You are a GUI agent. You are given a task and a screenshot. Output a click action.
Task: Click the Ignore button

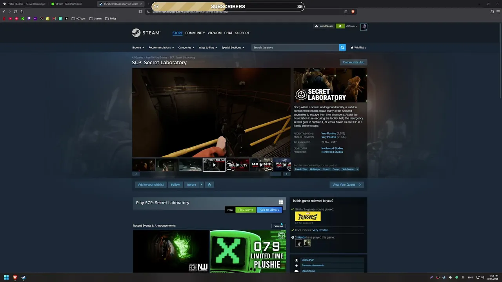pos(192,184)
